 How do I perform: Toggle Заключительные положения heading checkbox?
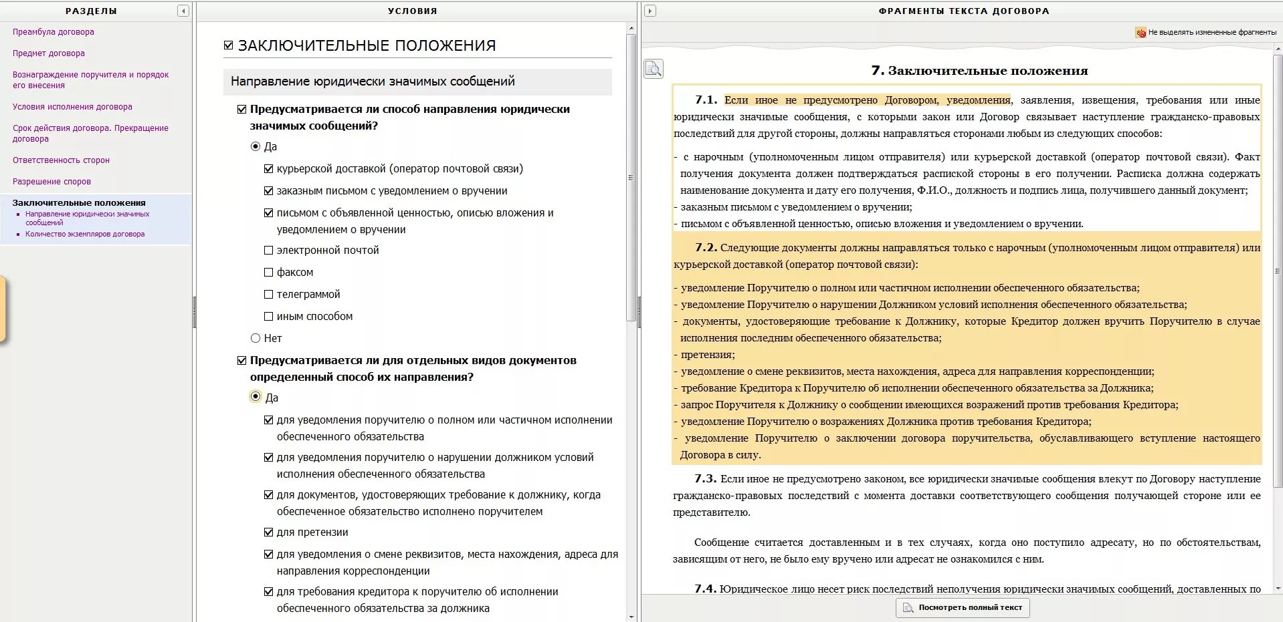pyautogui.click(x=229, y=45)
